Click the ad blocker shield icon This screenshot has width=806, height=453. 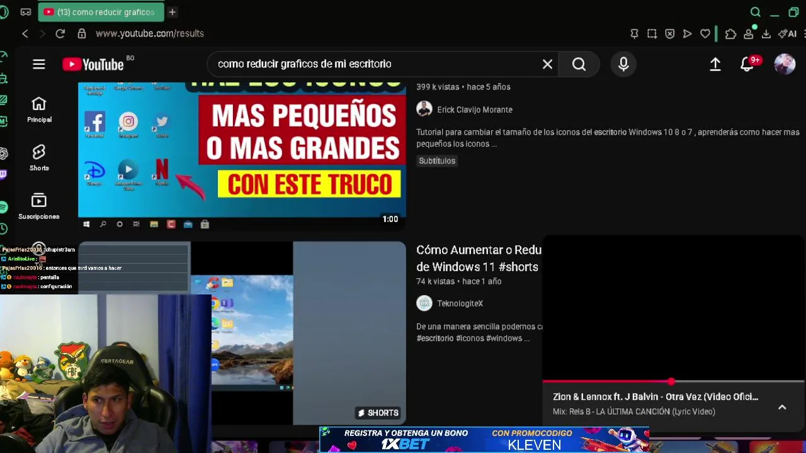click(669, 33)
